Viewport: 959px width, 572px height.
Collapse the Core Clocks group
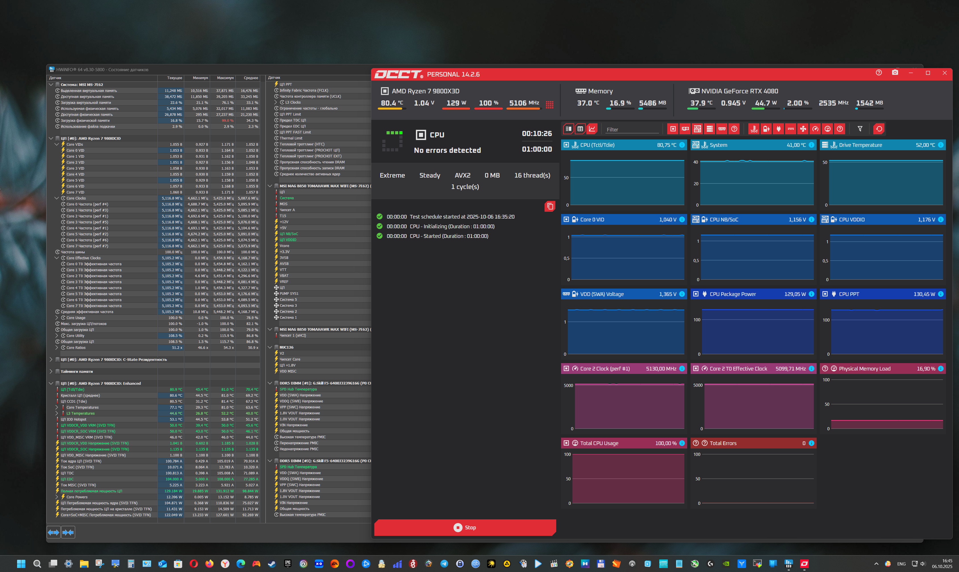pos(57,198)
